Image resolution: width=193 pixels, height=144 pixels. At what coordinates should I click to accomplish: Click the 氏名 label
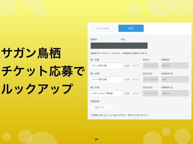point(123,40)
